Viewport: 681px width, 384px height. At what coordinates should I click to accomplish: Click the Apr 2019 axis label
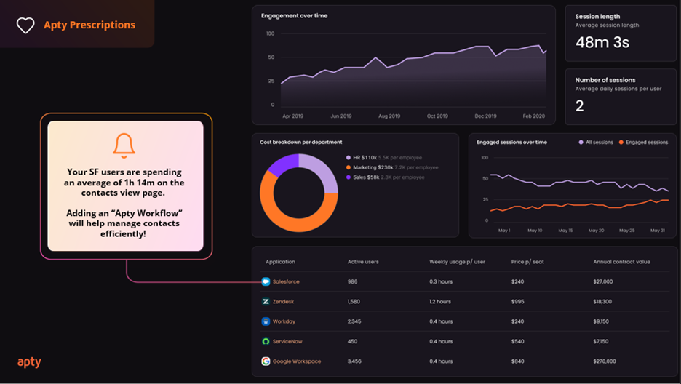point(292,116)
